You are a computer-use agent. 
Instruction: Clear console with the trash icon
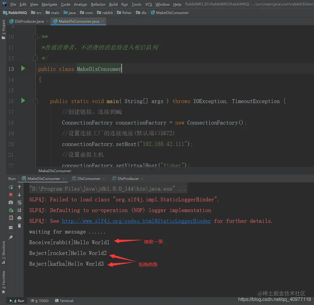[x=19, y=226]
